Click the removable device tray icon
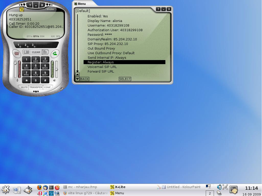Viewport: 262px width, 196px height. 219,193
